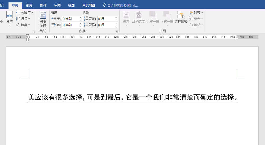Screen dimensions: 265x145
Task: Switch to the 引用 references tab
Action: tap(29, 5)
